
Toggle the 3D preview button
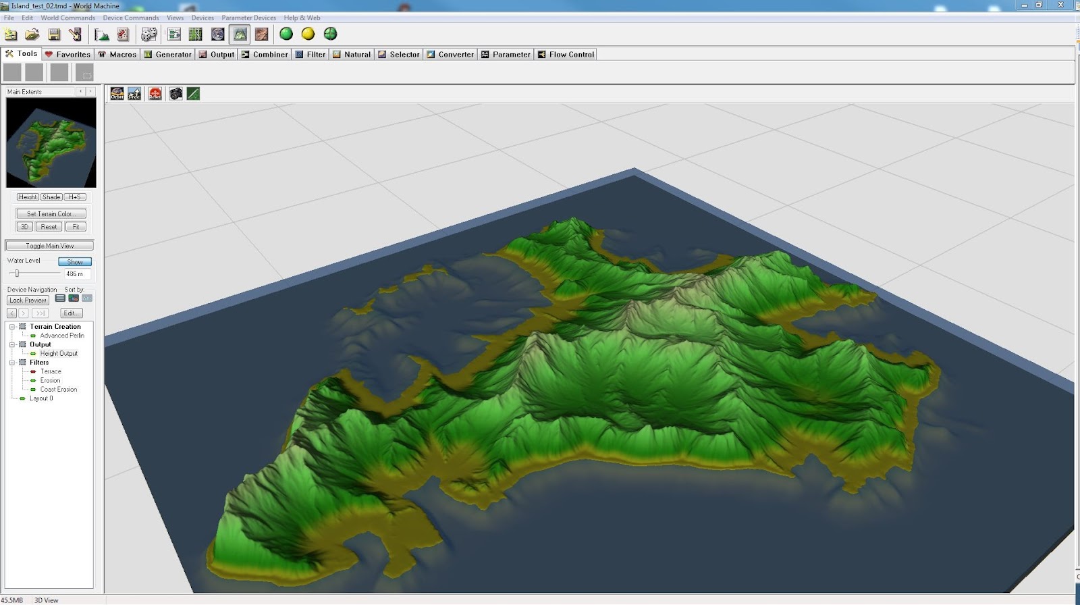[25, 227]
